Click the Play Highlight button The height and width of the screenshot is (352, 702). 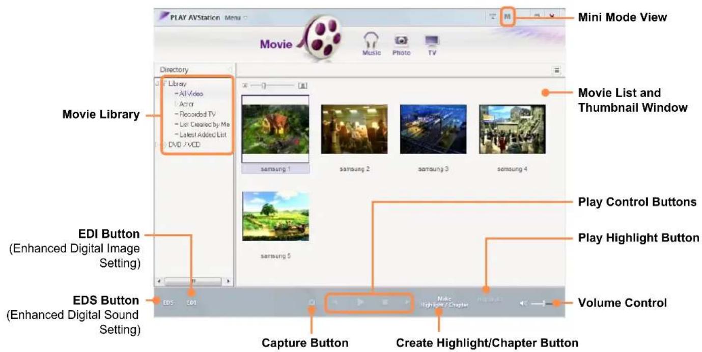(490, 299)
